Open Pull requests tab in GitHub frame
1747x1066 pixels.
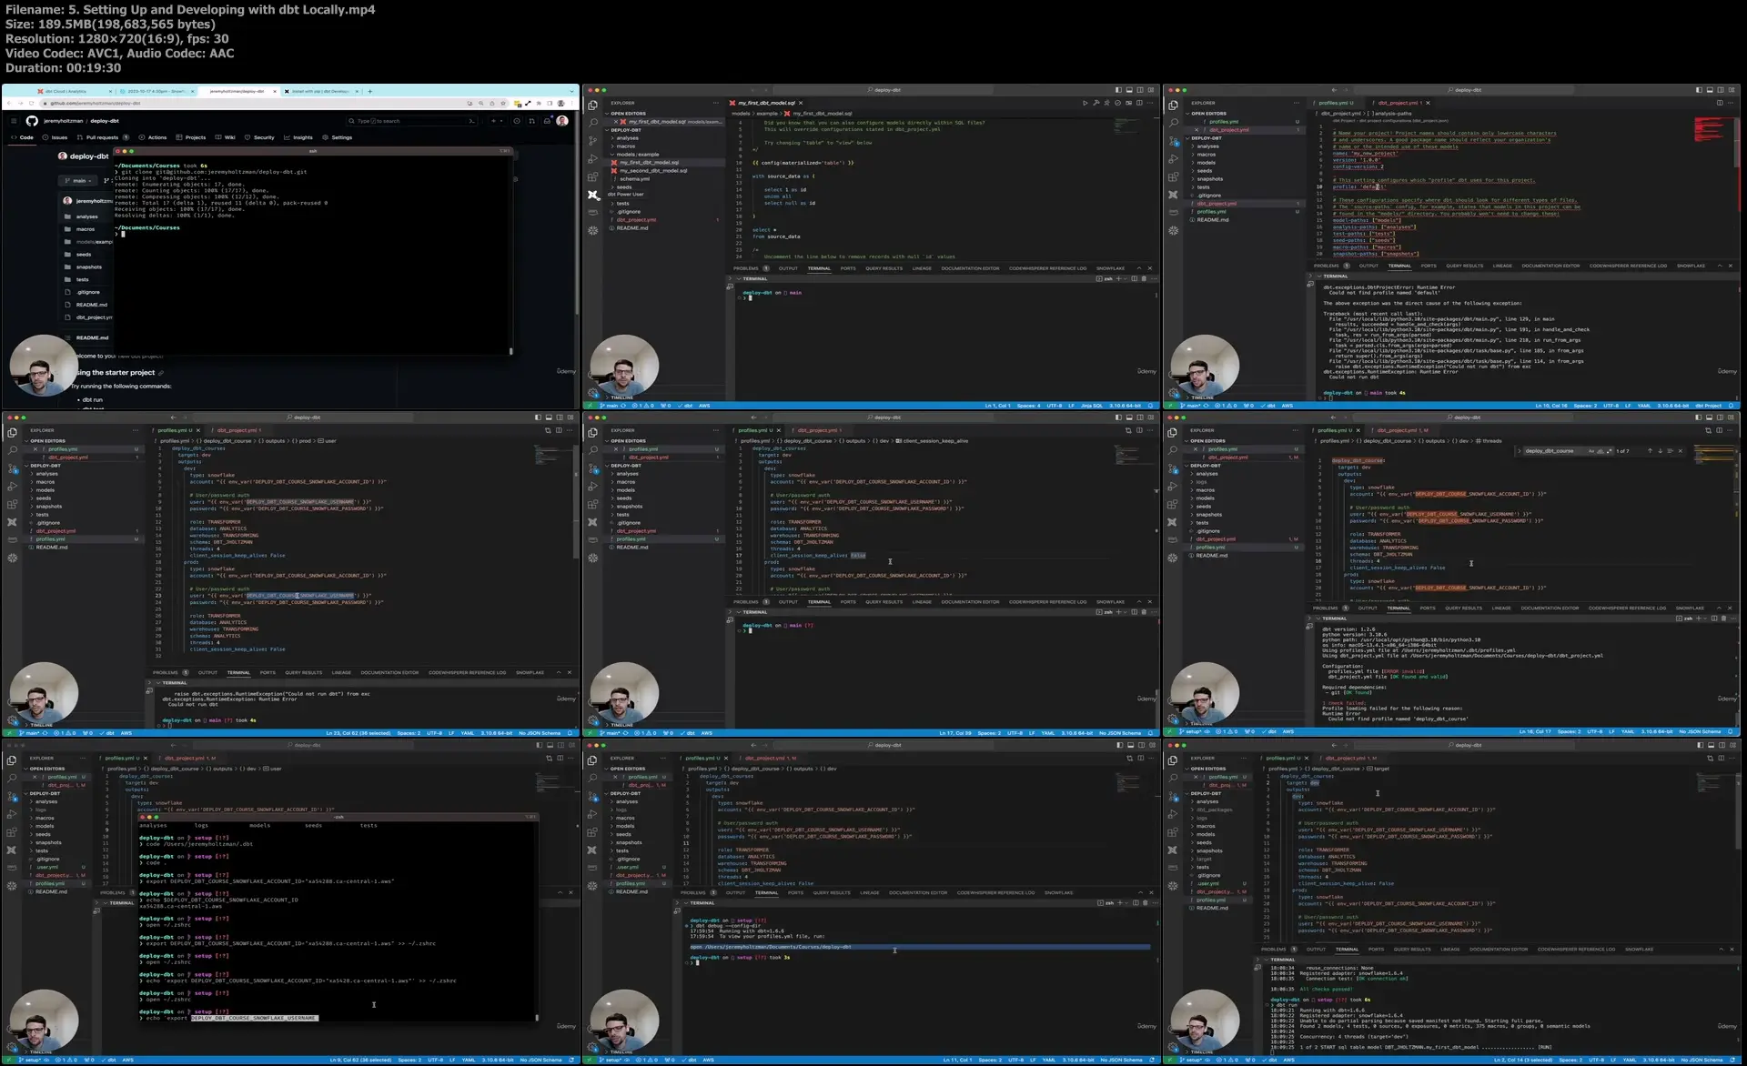[x=103, y=137]
